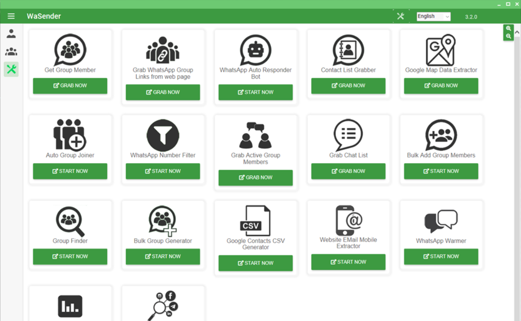Click the bar chart card icon

tap(70, 306)
